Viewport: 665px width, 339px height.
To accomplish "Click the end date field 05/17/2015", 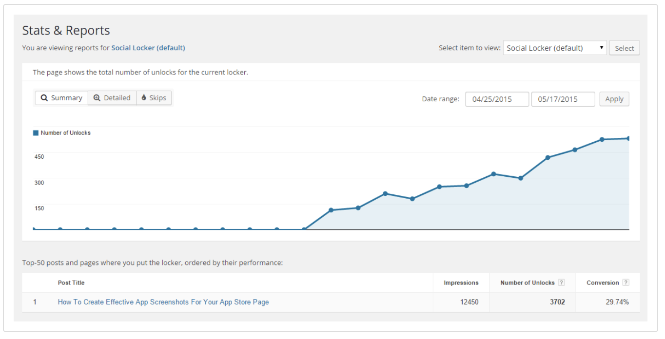I will pos(563,99).
